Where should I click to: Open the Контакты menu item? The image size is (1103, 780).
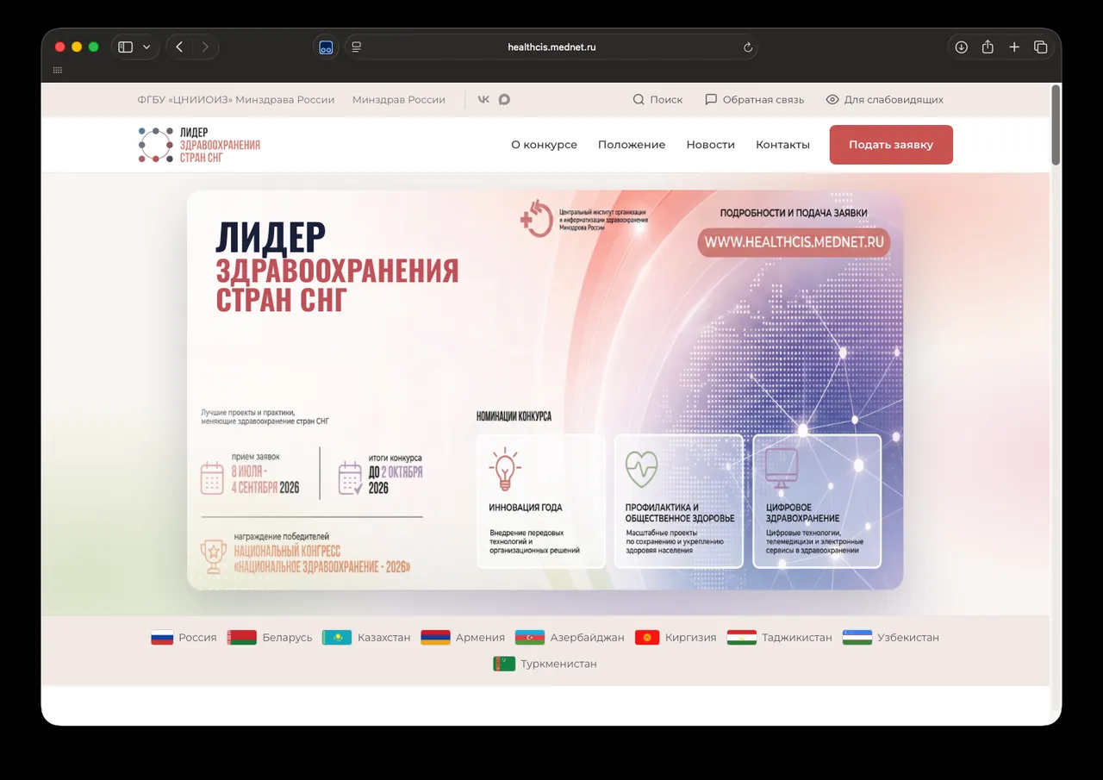[782, 145]
